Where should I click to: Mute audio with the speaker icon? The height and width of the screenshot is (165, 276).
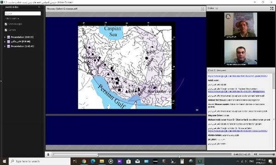pyautogui.click(x=255, y=154)
